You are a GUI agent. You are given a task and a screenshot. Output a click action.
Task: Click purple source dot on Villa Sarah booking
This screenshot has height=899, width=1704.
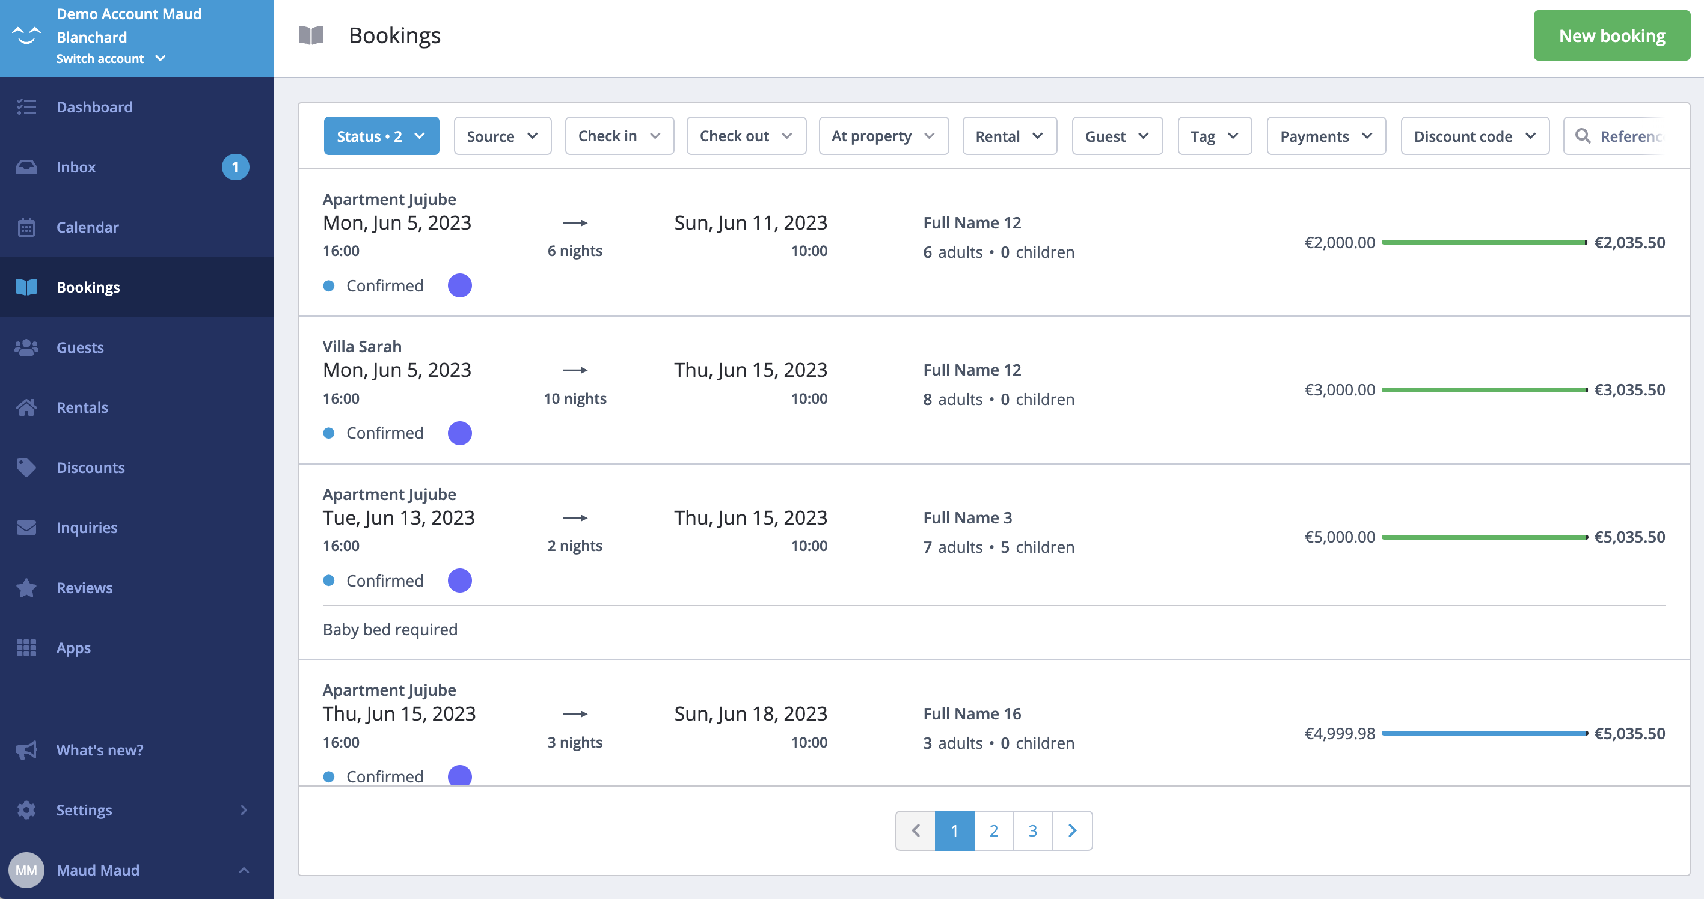pos(460,433)
